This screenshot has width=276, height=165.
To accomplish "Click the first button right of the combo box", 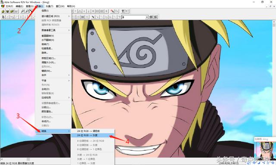I will tap(151, 17).
